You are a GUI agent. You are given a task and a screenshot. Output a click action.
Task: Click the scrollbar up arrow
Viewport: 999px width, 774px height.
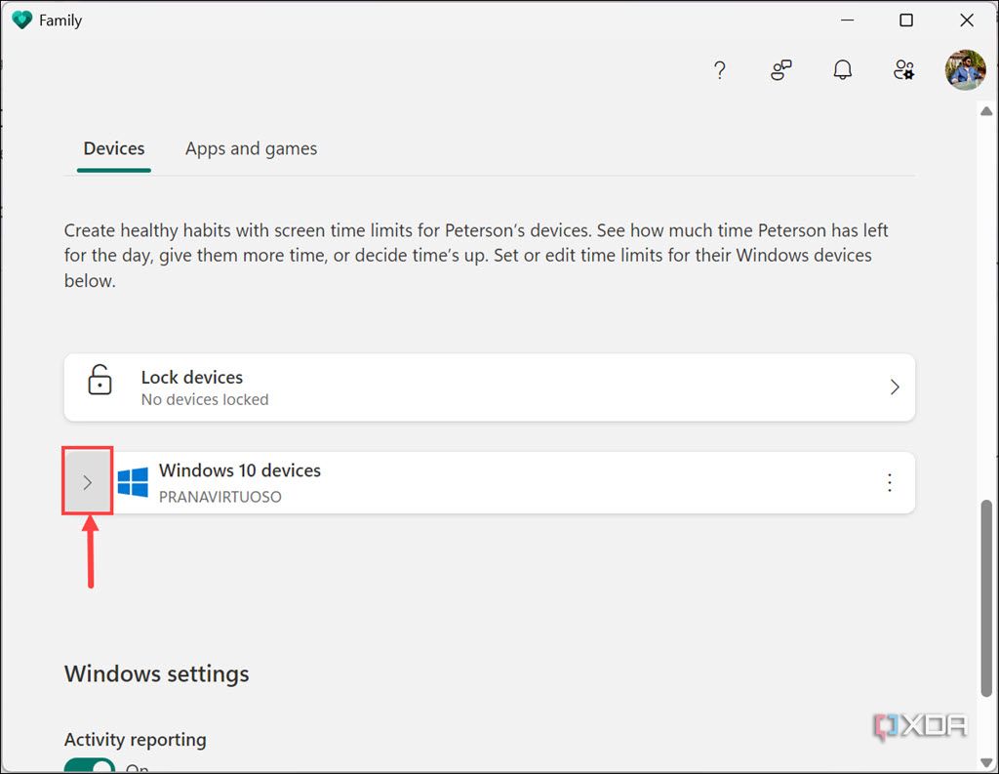(985, 111)
